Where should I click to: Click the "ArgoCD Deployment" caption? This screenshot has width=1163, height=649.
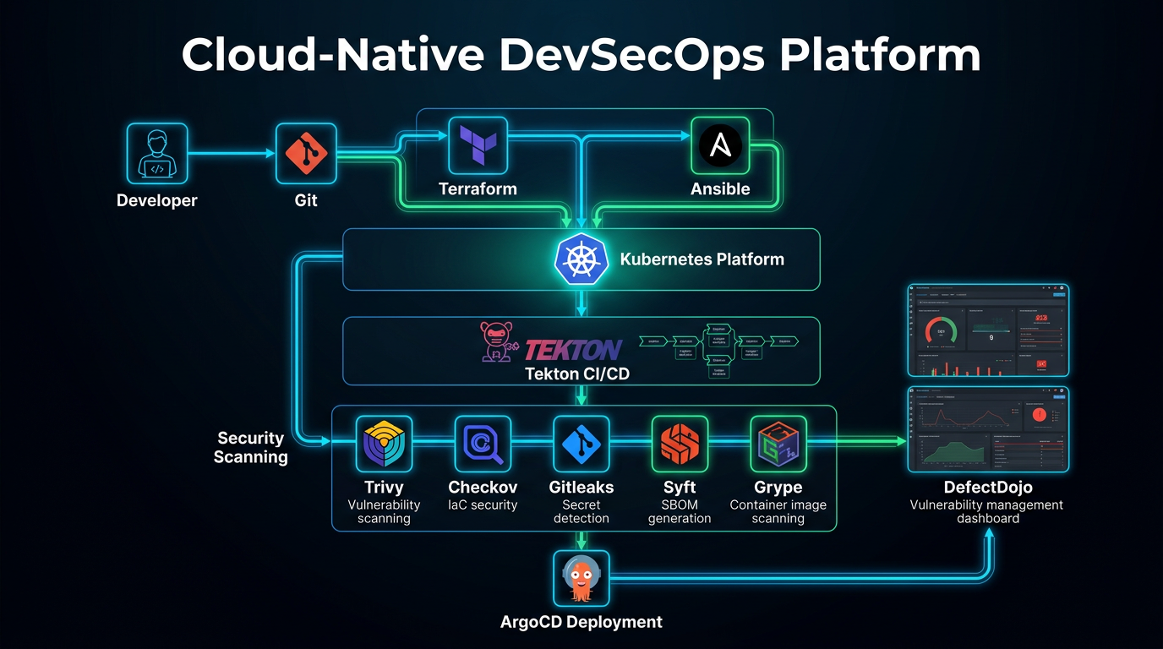(x=581, y=623)
